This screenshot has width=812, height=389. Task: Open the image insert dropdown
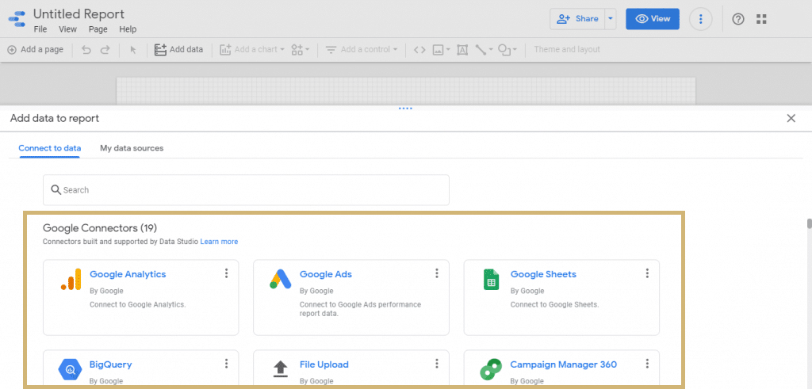tap(441, 50)
